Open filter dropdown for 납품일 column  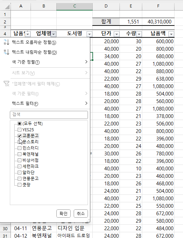pyautogui.click(x=28, y=34)
